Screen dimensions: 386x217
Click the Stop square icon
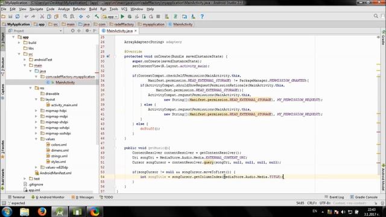[158, 16]
